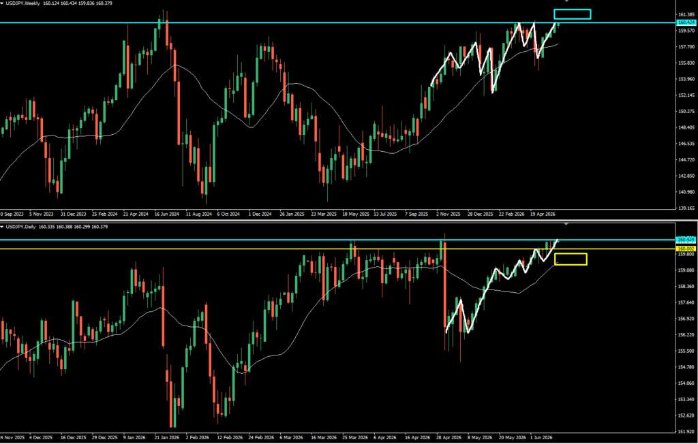This screenshot has width=698, height=444.
Task: Click the 25 Feb 2024 date label
Action: point(104,214)
